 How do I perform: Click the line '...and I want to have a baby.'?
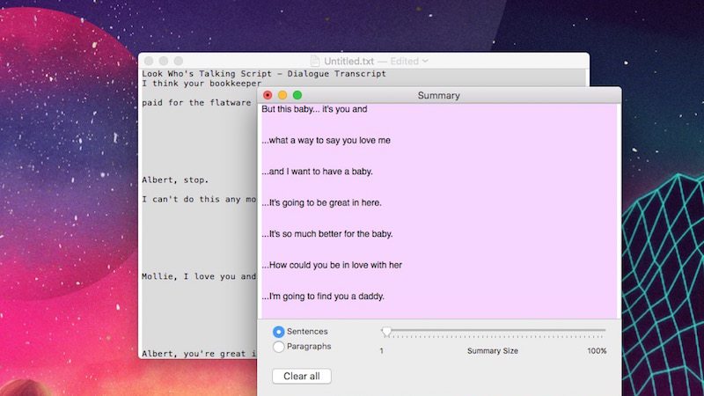(317, 172)
